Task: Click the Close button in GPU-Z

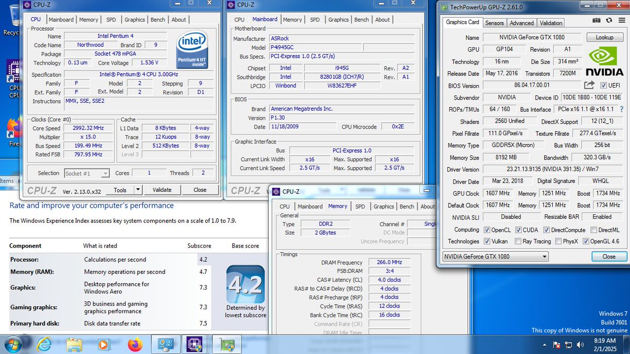Action: tap(609, 256)
